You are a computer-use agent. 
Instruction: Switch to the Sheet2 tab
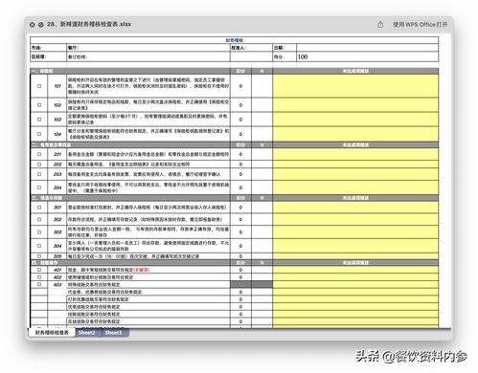coord(87,333)
